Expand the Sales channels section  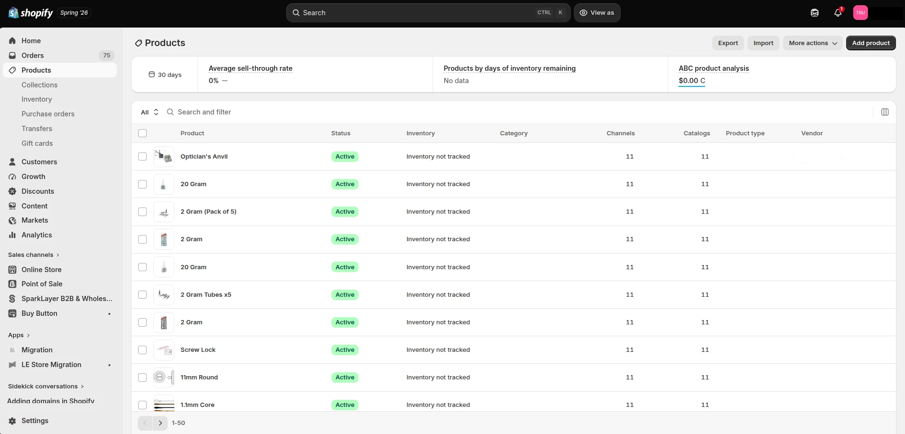tap(34, 255)
